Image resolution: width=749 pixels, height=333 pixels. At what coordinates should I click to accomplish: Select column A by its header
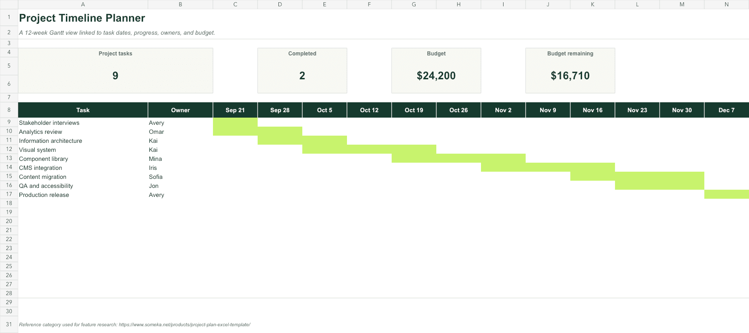tap(83, 5)
